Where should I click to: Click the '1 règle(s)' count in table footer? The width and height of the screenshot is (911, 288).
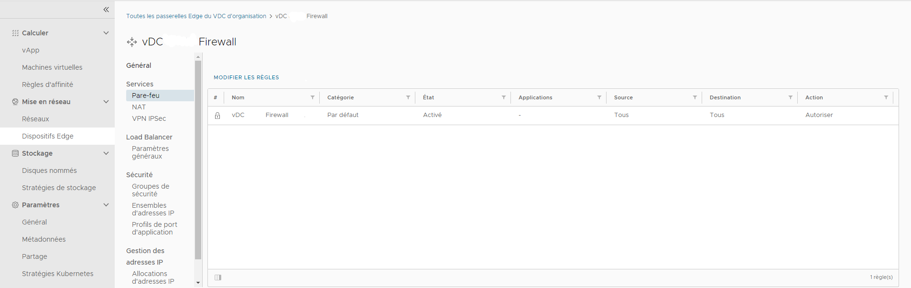(x=881, y=277)
